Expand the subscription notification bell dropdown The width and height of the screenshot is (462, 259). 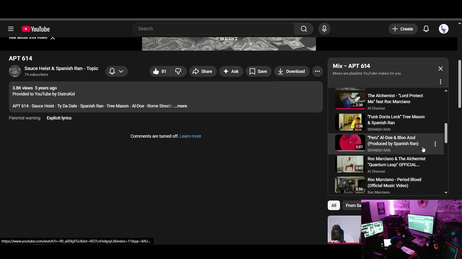pos(117,71)
